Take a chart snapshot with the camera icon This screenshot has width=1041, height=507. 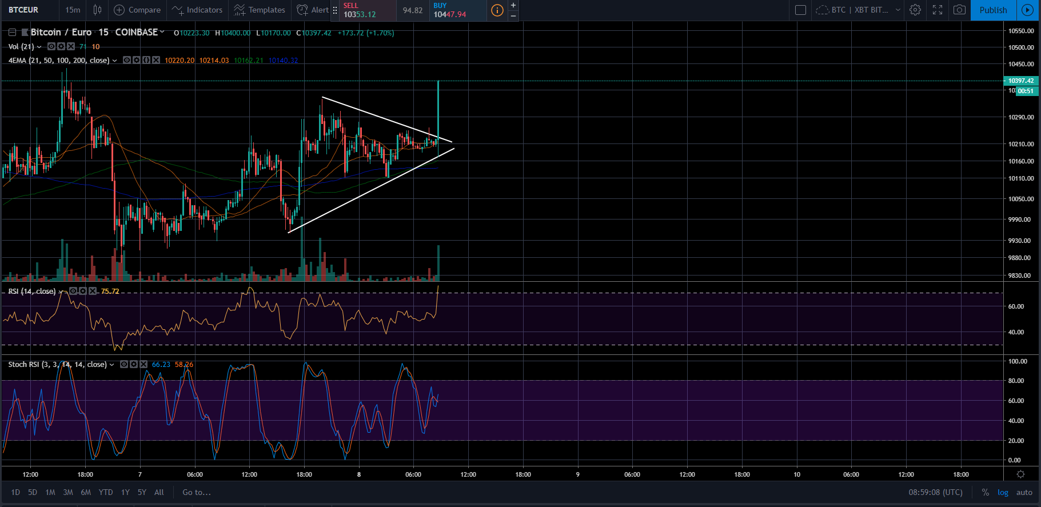pos(959,10)
